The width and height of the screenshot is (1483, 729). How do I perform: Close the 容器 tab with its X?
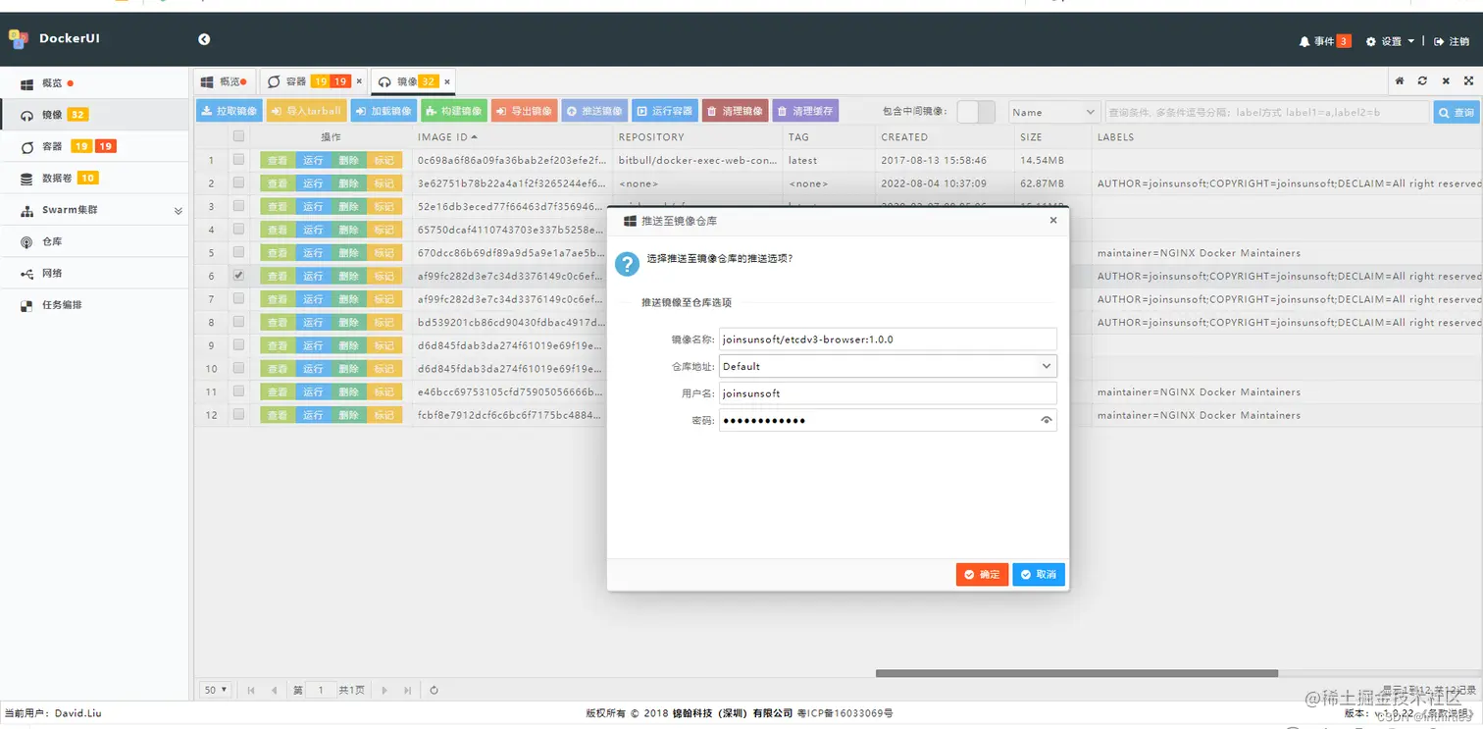[x=359, y=81]
